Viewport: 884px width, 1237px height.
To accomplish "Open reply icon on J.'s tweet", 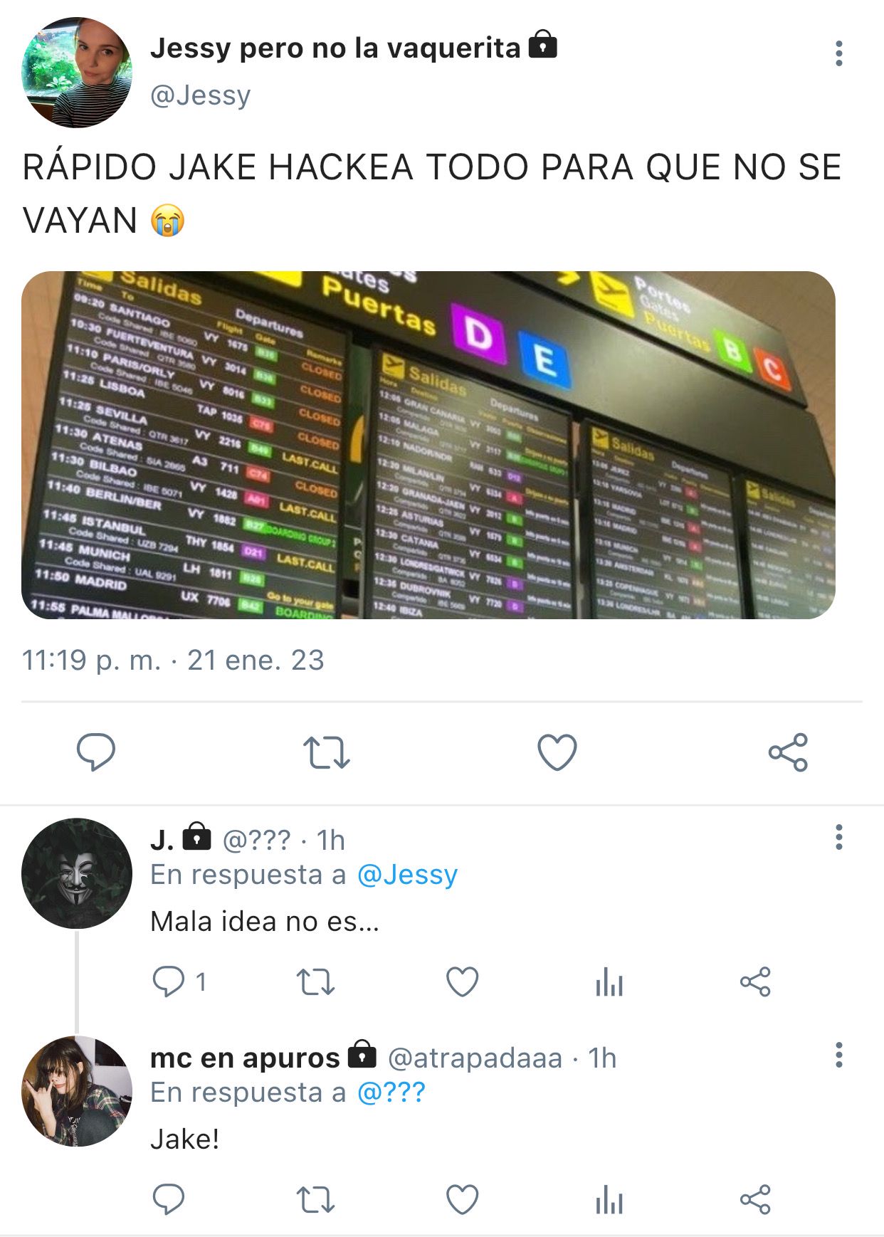I will pos(169,981).
